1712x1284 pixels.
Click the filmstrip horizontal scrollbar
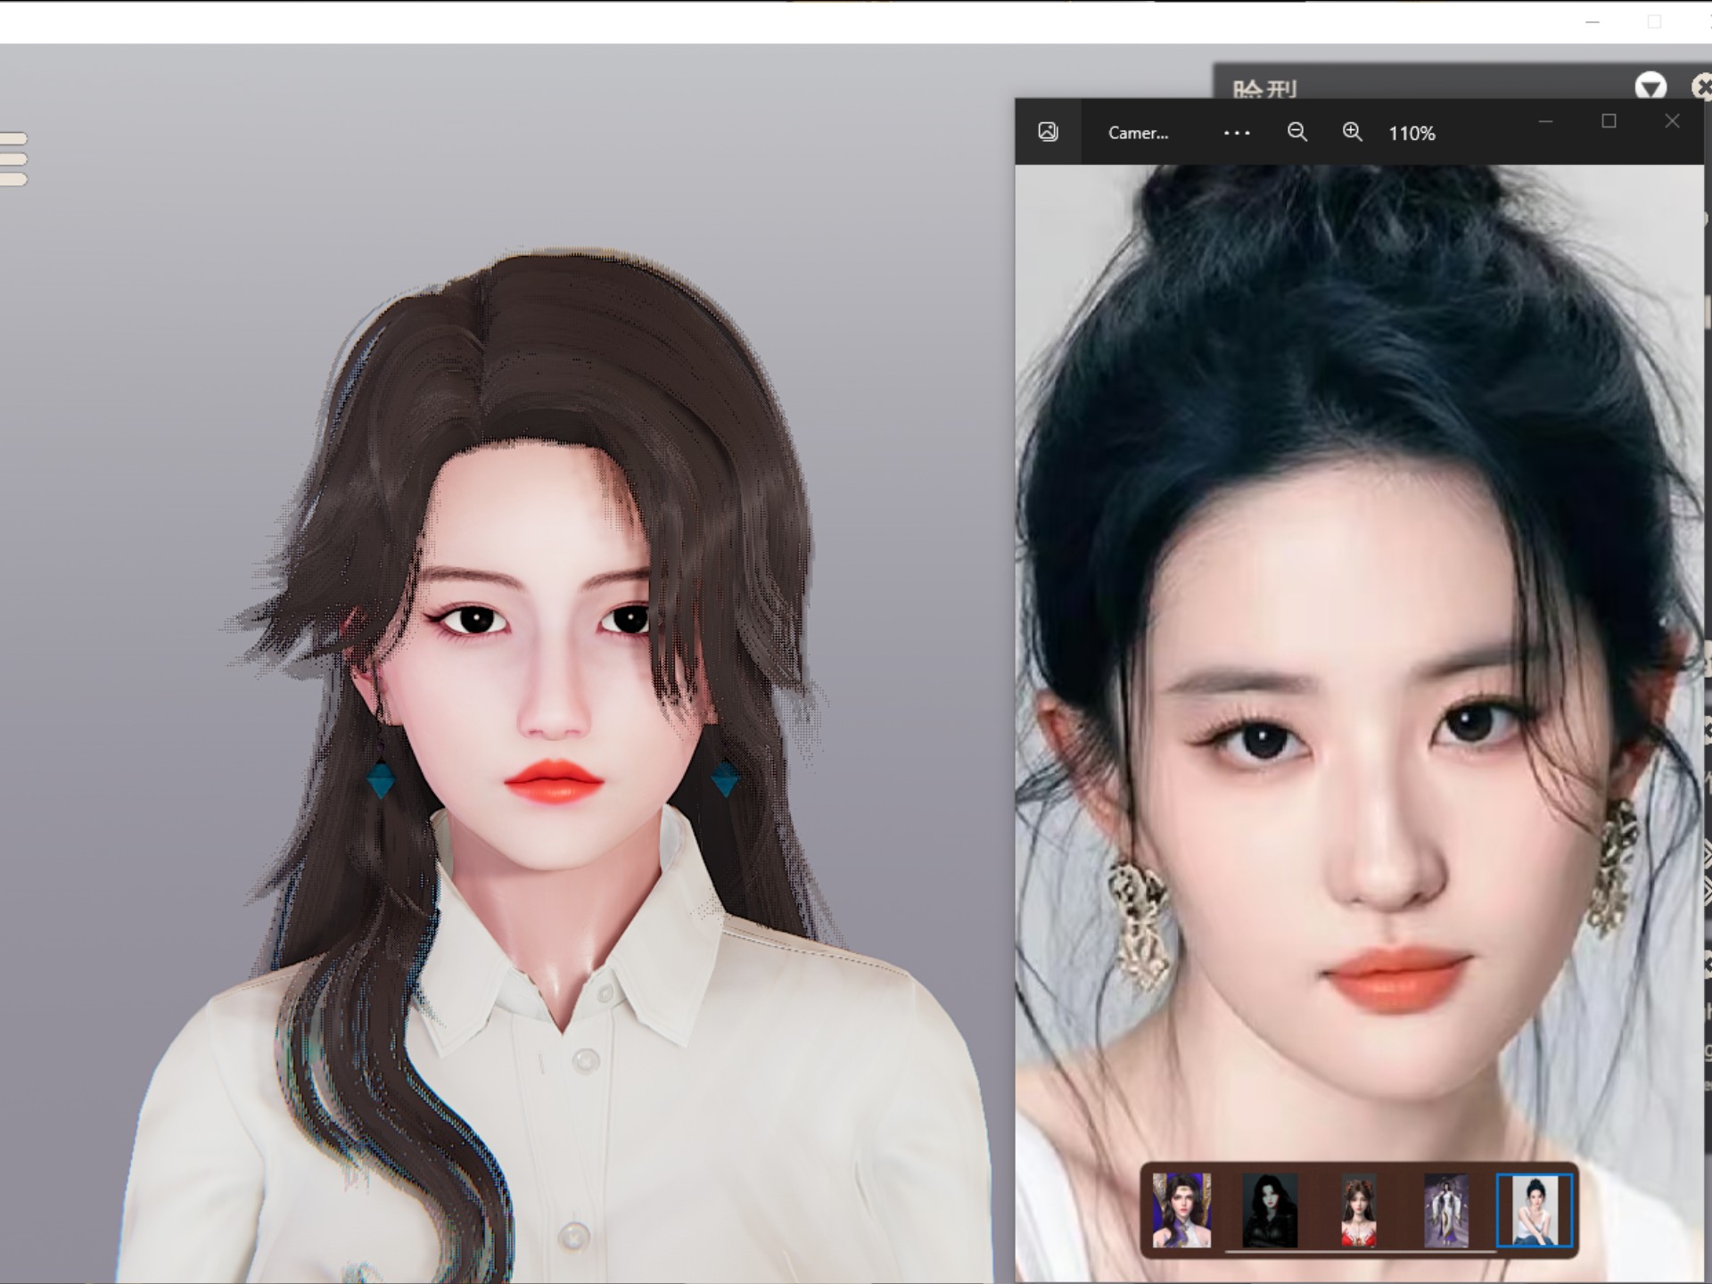[1360, 1252]
